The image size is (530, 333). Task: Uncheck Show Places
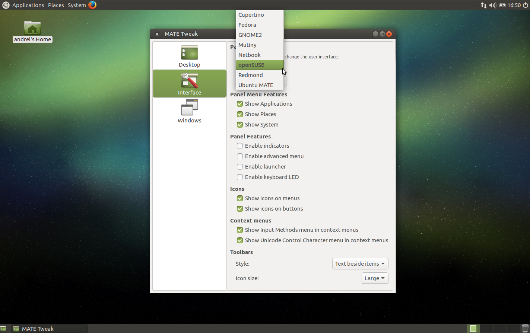click(240, 114)
